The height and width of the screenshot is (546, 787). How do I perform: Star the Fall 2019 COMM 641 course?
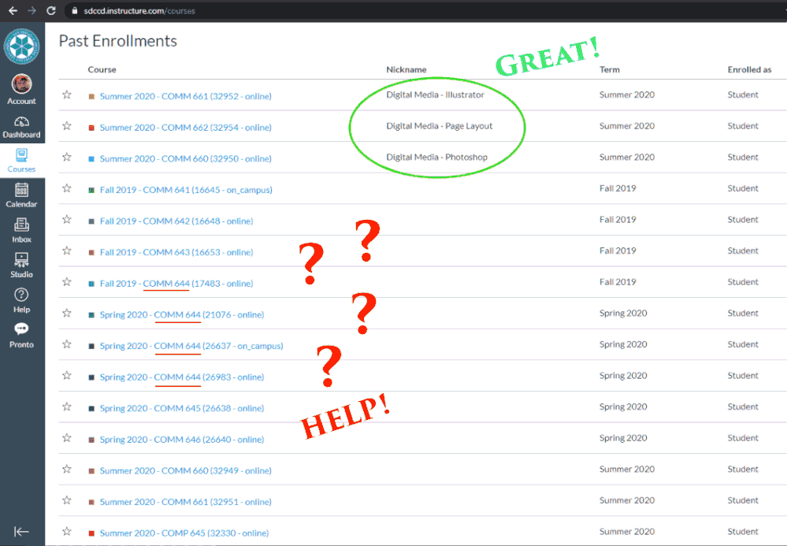67,188
